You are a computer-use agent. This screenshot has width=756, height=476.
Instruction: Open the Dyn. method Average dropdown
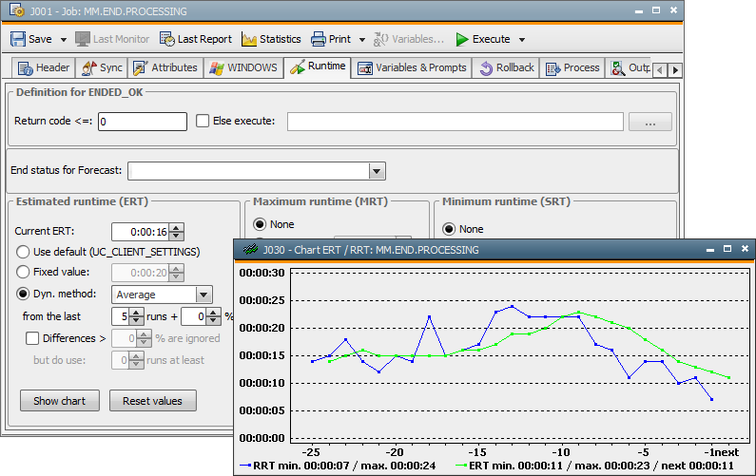pyautogui.click(x=203, y=295)
